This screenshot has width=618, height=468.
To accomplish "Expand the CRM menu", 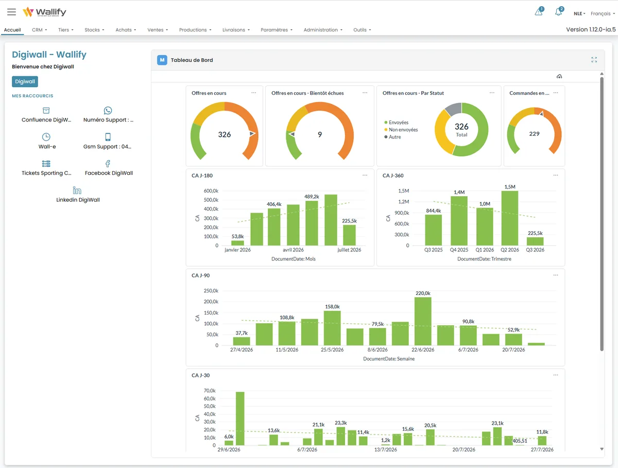I will pos(39,30).
